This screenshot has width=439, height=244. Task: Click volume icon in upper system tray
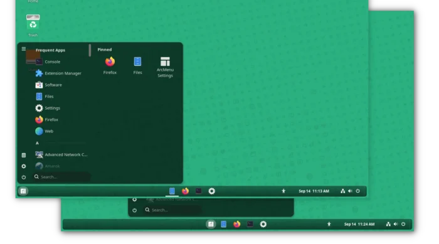(350, 191)
